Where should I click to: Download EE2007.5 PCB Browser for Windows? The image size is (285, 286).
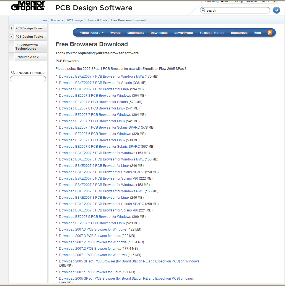point(95,217)
